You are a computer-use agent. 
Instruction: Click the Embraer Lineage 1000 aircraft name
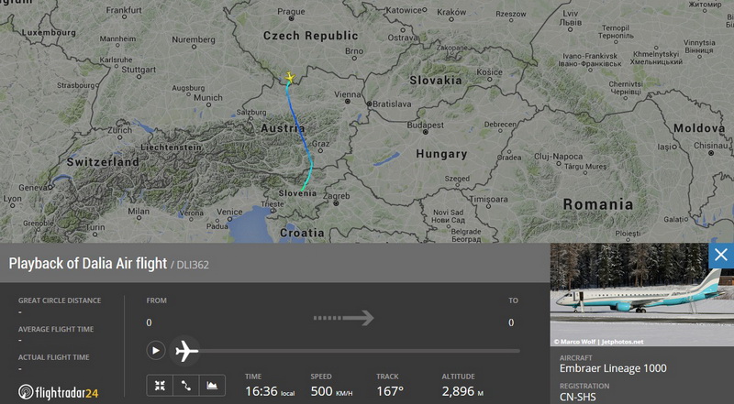pyautogui.click(x=613, y=368)
